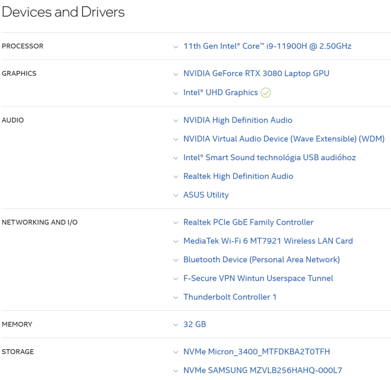
Task: Click the Devices and Drivers heading
Action: click(64, 12)
